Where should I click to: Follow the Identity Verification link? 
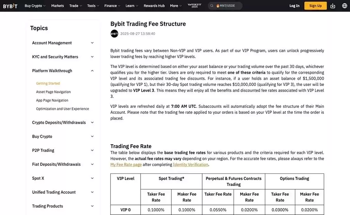point(190,165)
